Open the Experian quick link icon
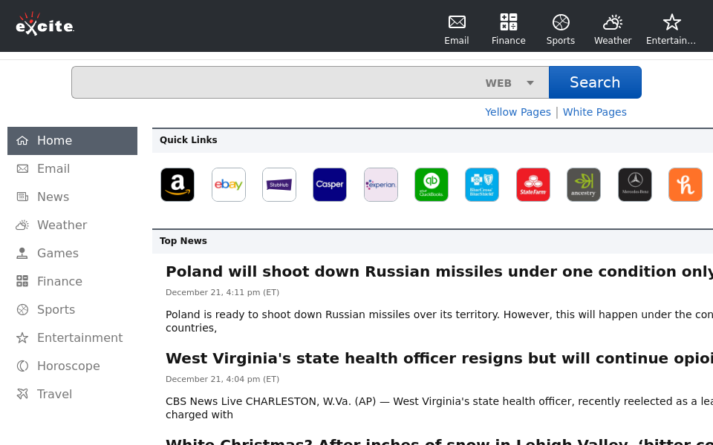 tap(381, 185)
